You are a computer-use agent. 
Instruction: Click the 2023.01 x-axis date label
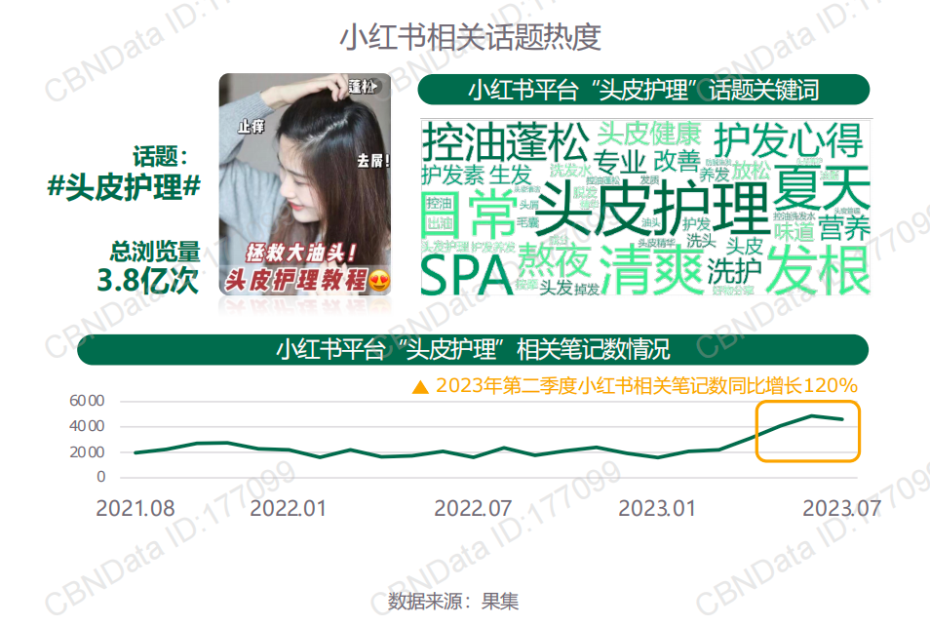point(657,509)
